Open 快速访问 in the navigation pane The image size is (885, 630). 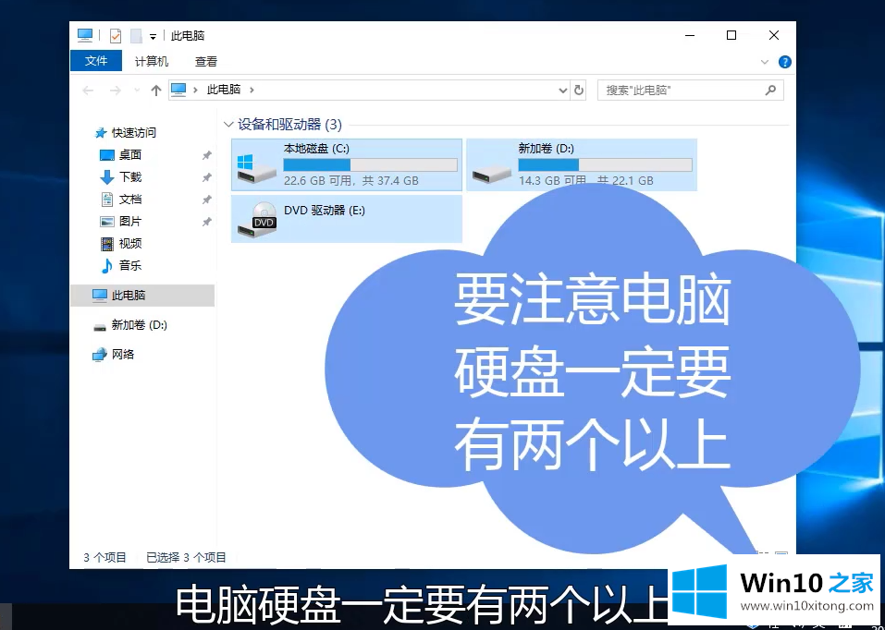pos(133,132)
